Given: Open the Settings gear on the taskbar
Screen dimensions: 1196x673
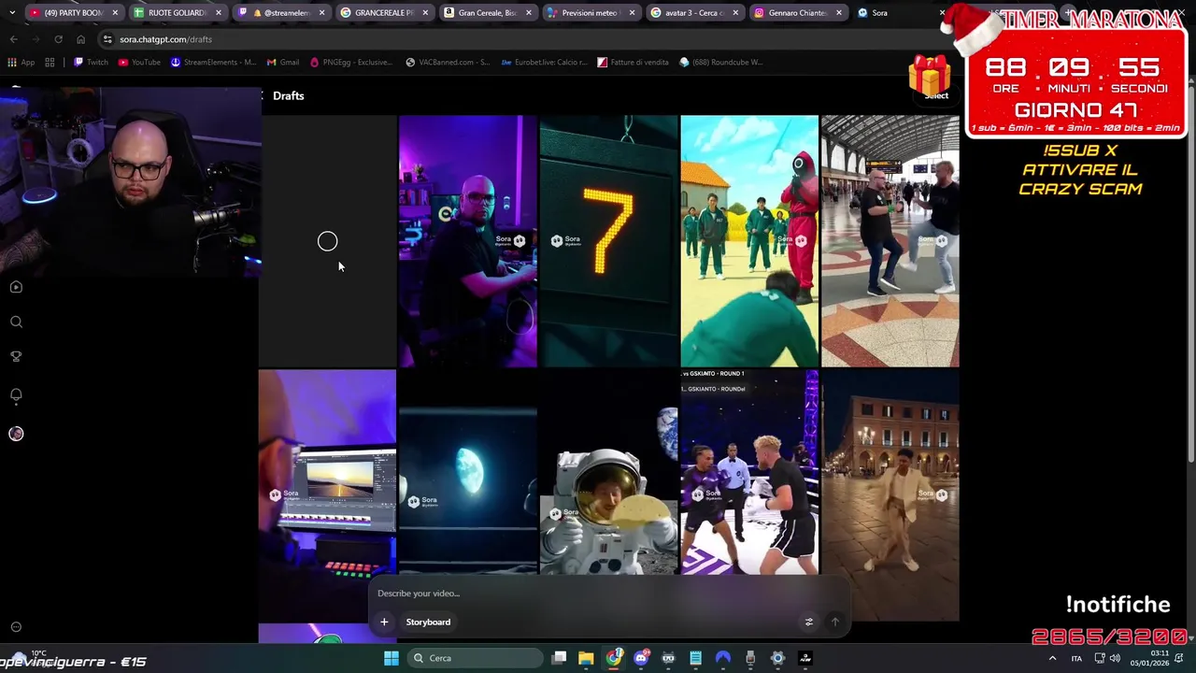Looking at the screenshot, I should (x=777, y=658).
